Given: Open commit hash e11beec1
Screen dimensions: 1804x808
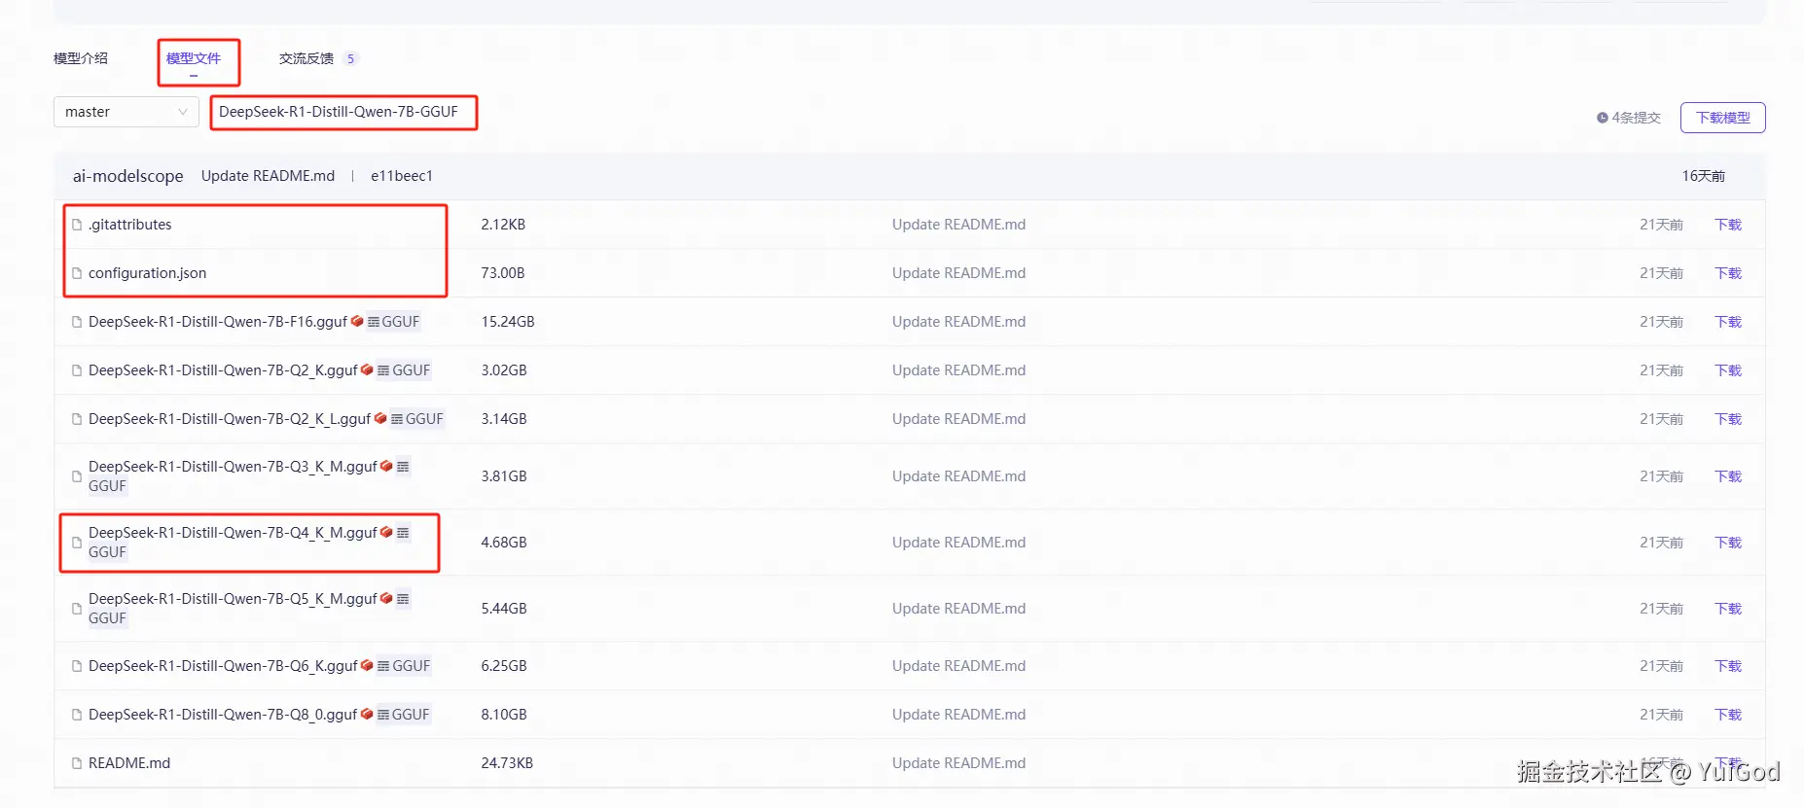Looking at the screenshot, I should click(x=402, y=176).
